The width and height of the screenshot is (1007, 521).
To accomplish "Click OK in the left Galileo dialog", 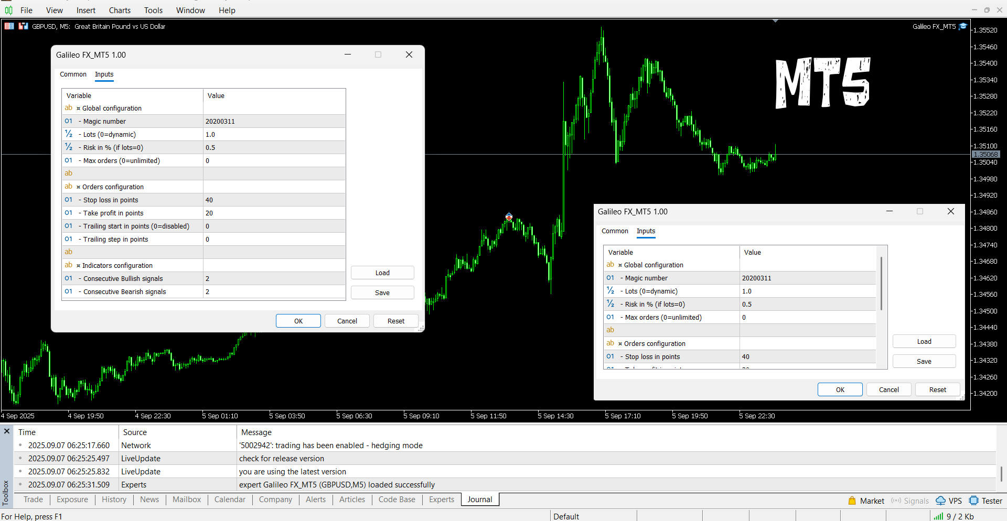I will tap(298, 321).
